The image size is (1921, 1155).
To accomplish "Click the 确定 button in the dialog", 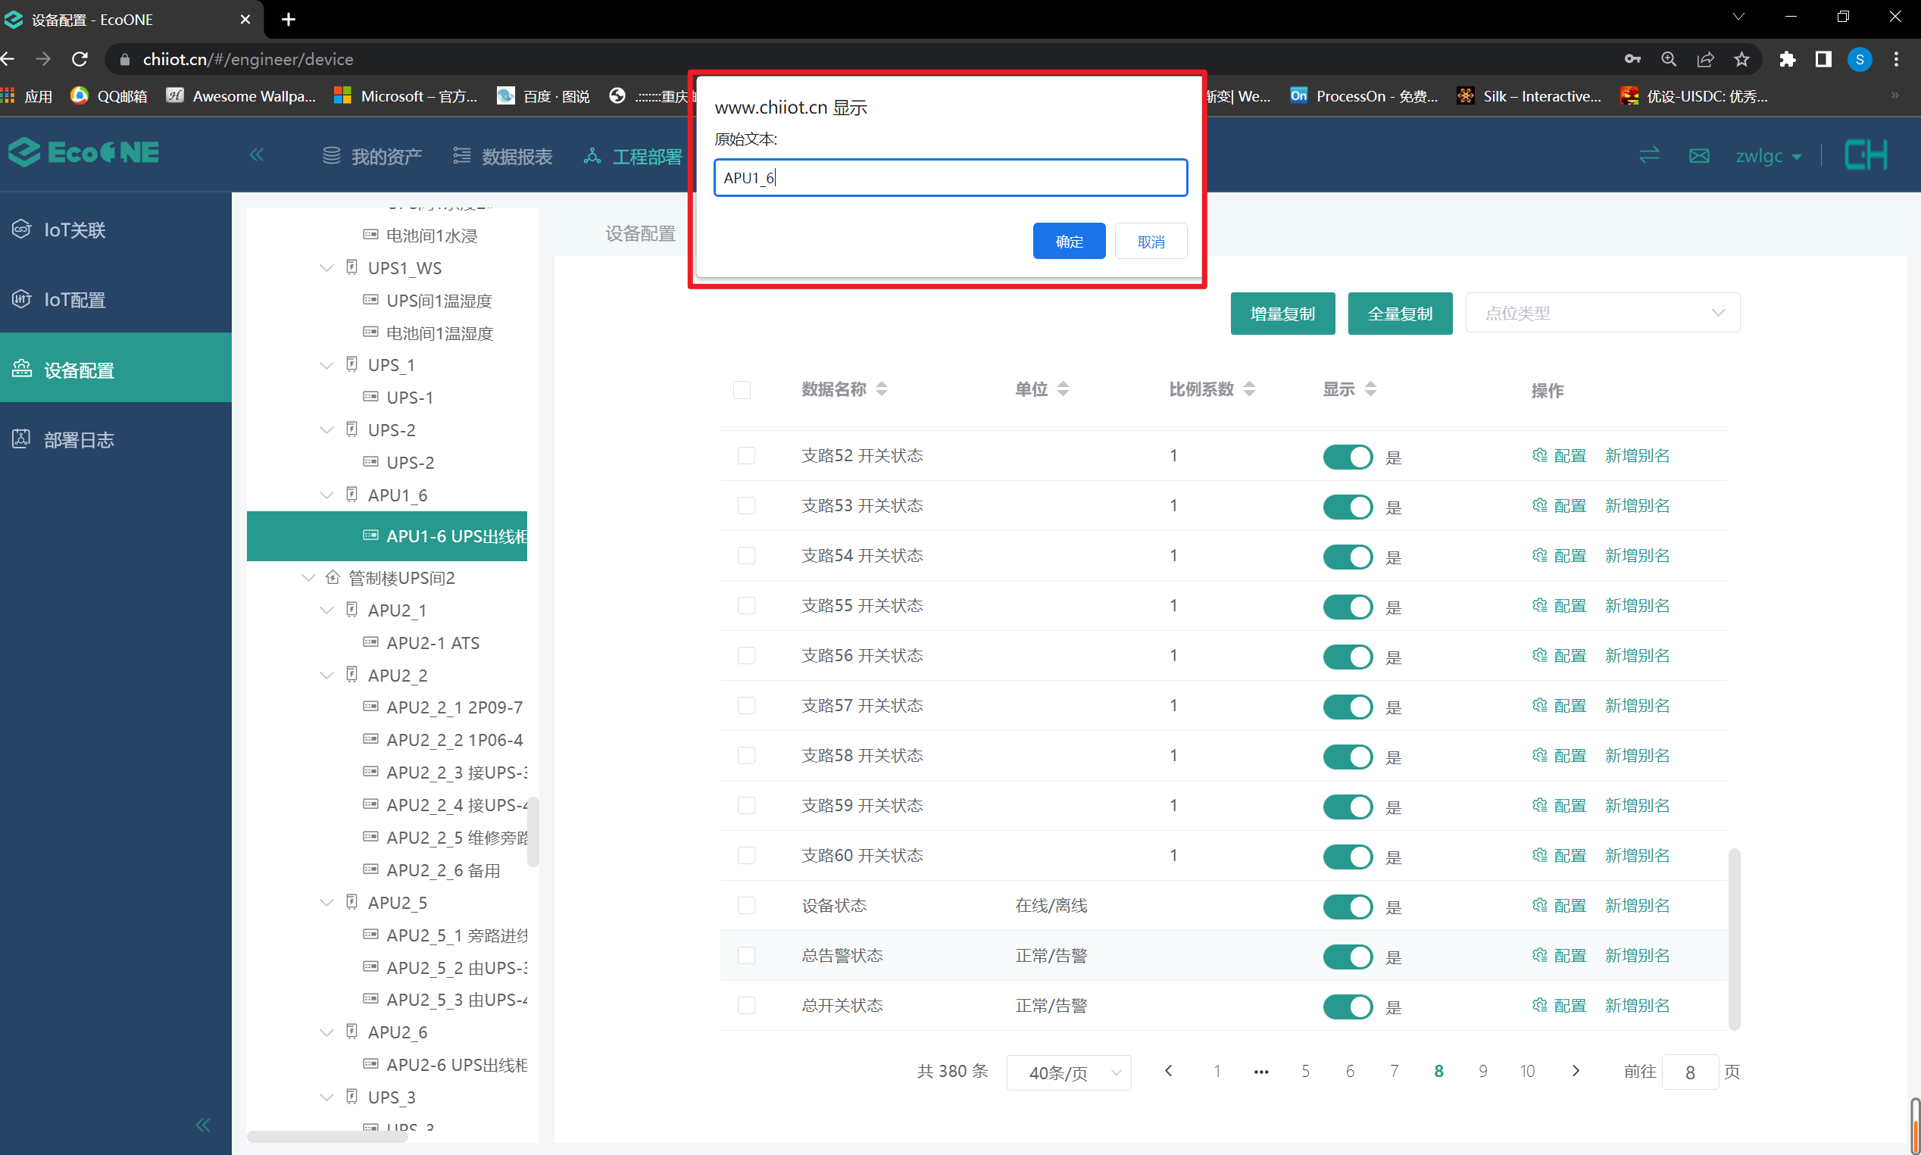I will 1068,242.
